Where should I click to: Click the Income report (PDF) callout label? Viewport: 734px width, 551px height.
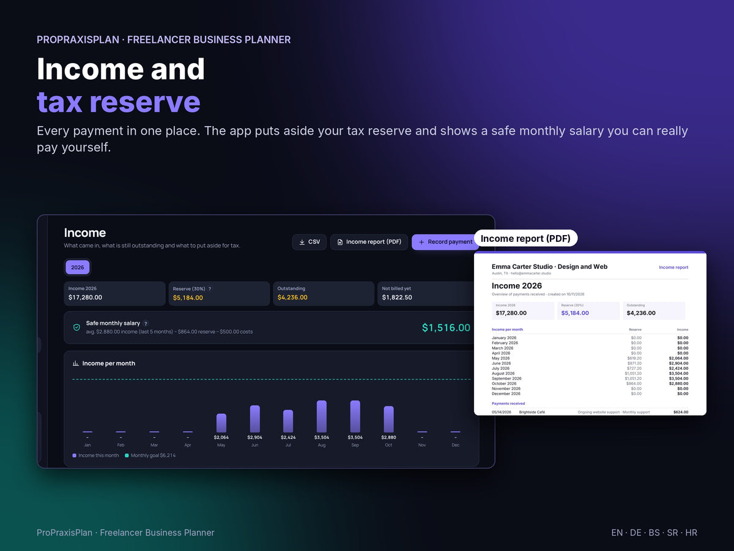point(525,239)
